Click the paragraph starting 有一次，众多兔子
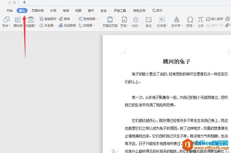The image size is (231, 153). (x=176, y=101)
